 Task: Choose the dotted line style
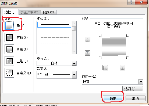coord(55,31)
